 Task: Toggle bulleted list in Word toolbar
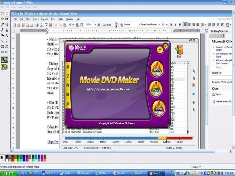[214, 25]
